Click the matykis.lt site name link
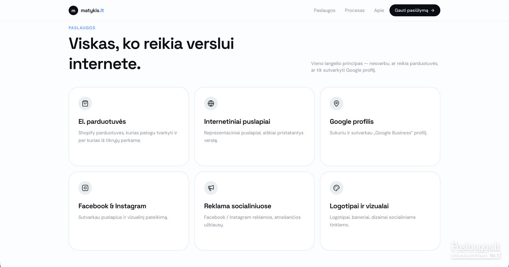 coord(92,11)
